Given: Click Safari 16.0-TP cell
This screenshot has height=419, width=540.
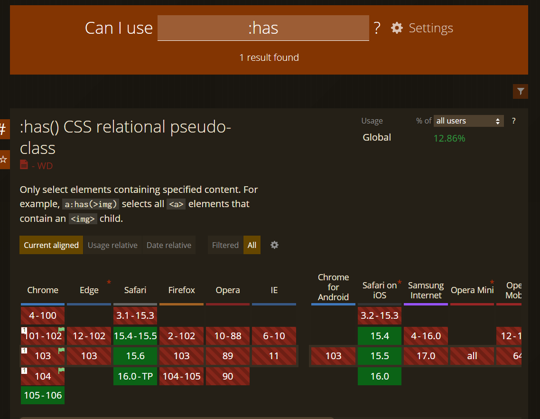Looking at the screenshot, I should click(x=135, y=376).
